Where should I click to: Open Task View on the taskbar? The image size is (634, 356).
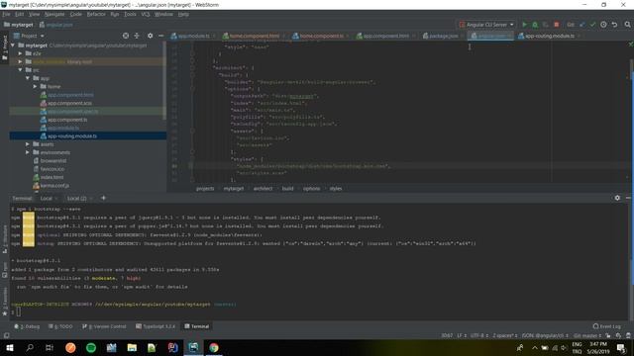tap(50, 347)
